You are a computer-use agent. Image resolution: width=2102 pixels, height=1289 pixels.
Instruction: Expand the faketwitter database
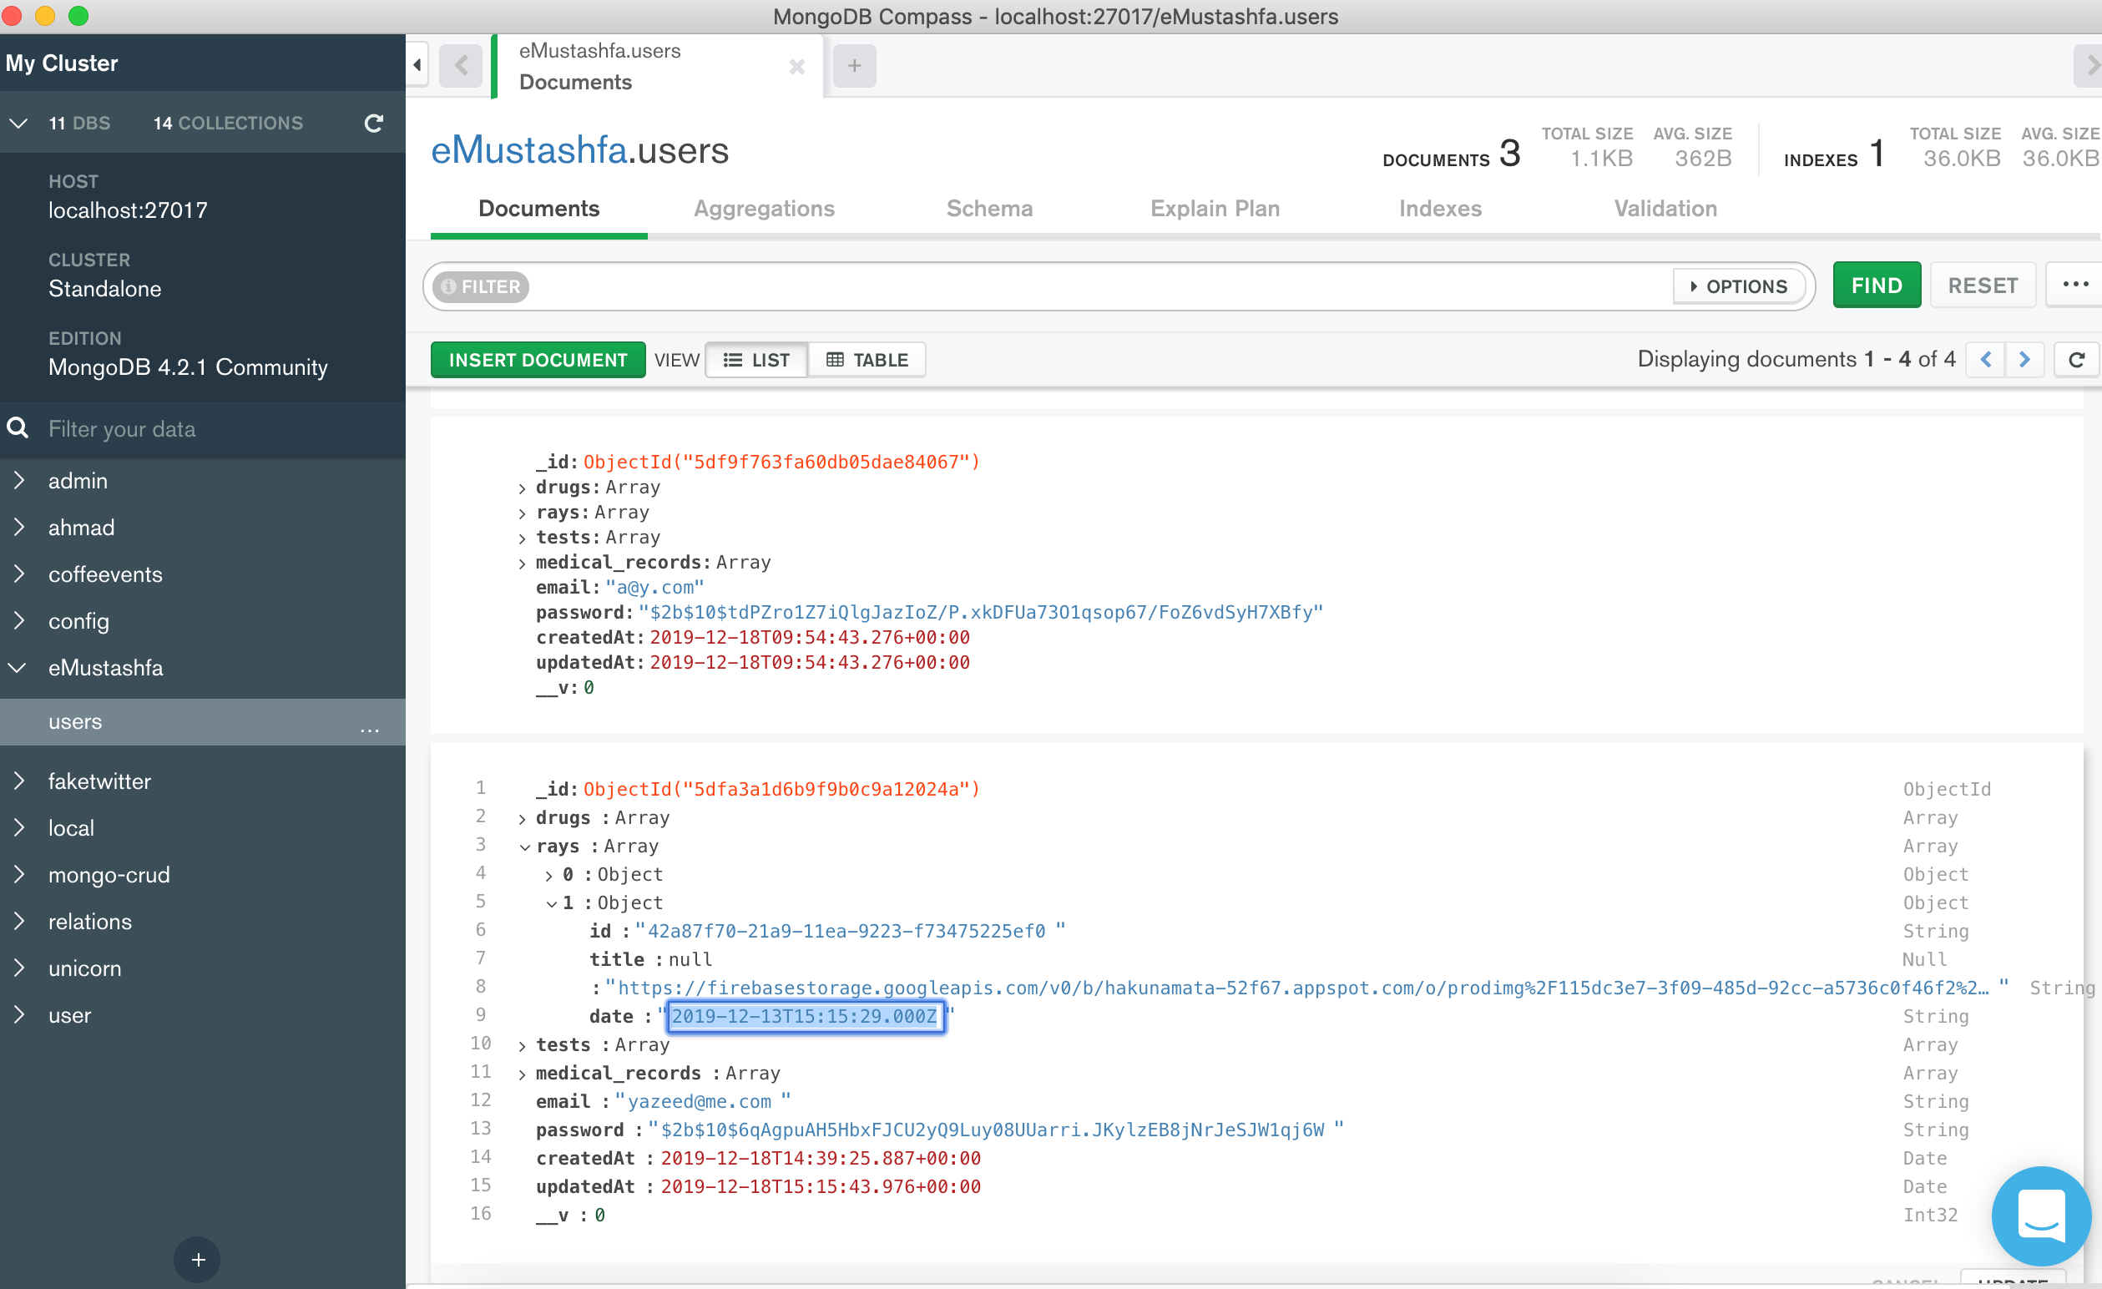(x=18, y=781)
